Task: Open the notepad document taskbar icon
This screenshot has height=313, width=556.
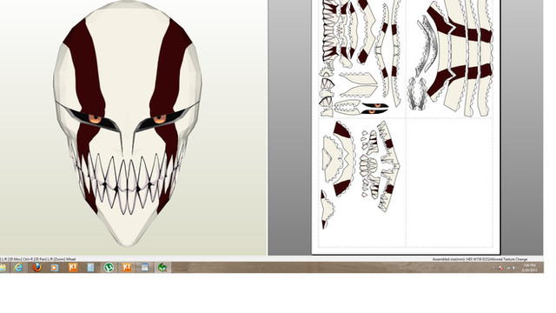Action: [x=90, y=268]
